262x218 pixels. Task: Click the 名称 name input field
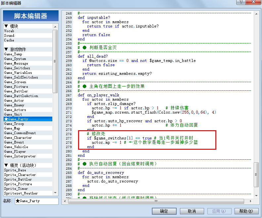tap(37, 201)
